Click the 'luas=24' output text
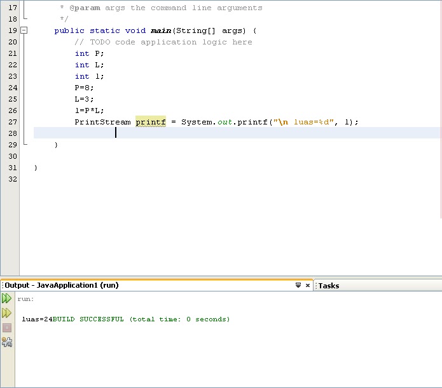 (38, 319)
